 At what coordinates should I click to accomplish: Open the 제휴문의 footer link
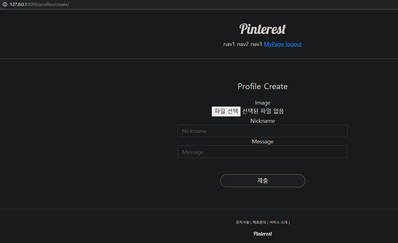click(x=259, y=222)
